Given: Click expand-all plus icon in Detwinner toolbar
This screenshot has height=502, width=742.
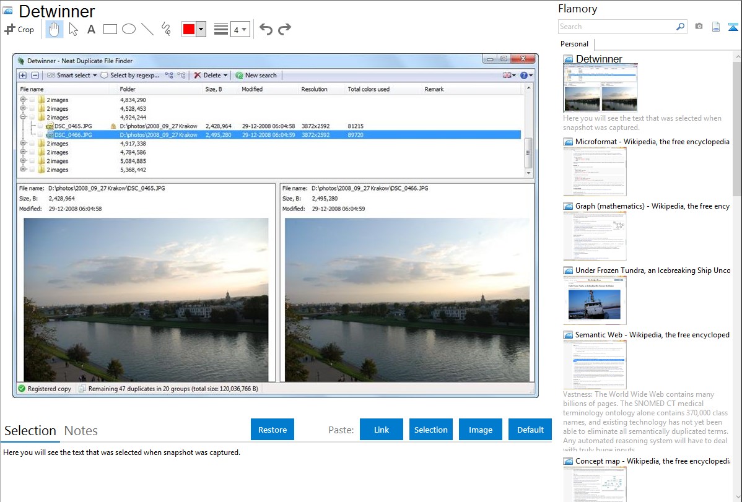Looking at the screenshot, I should coord(23,76).
